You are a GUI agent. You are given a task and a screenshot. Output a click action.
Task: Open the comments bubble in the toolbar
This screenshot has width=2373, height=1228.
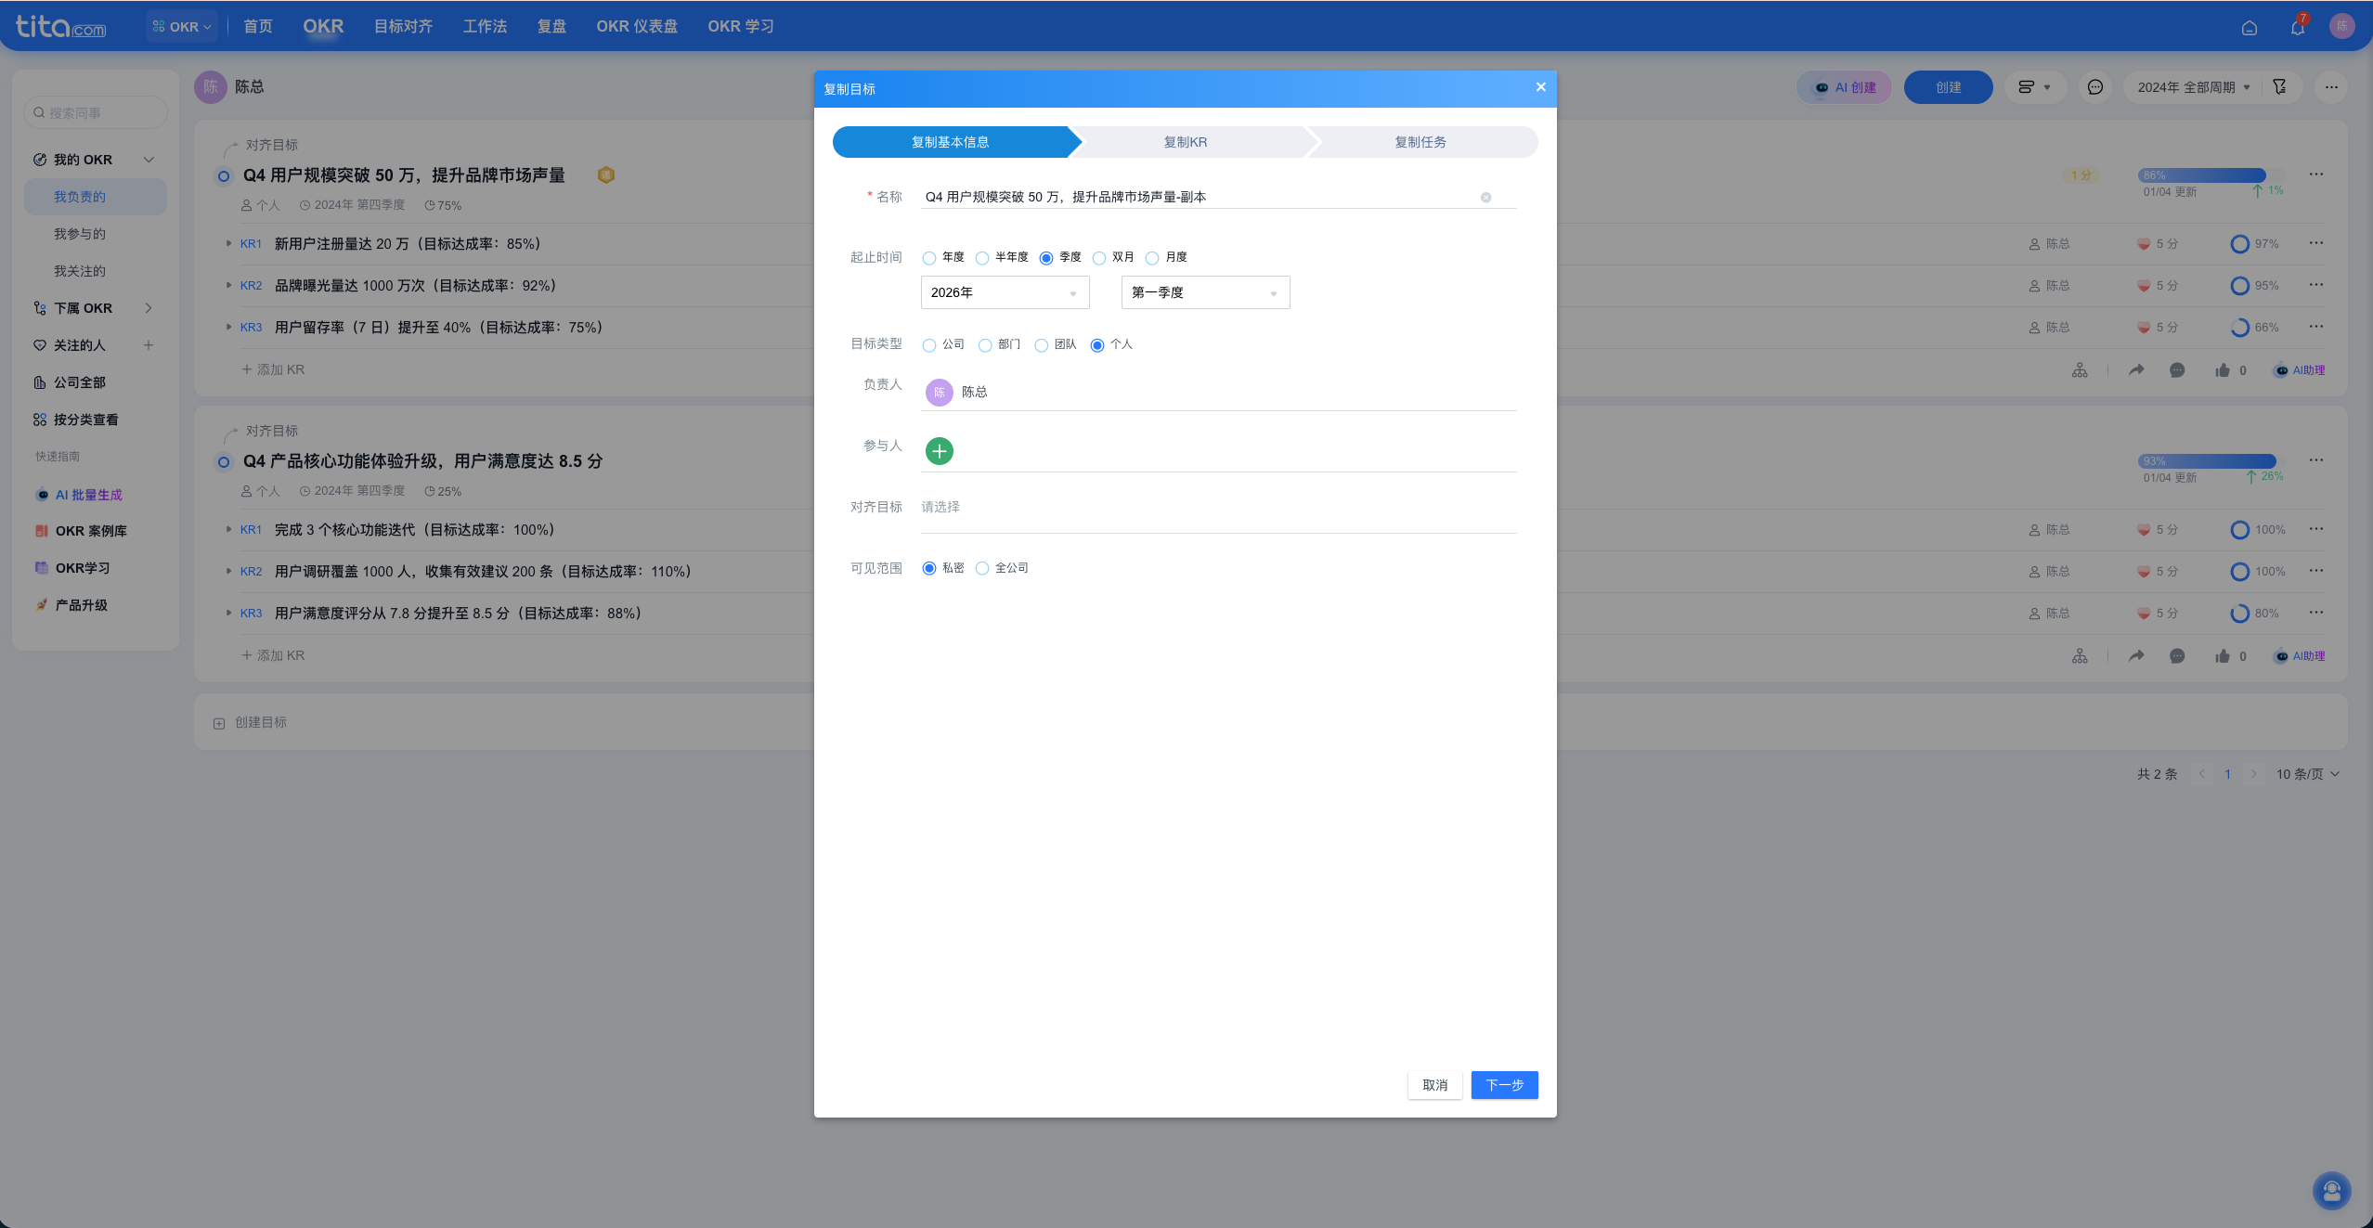2095,87
